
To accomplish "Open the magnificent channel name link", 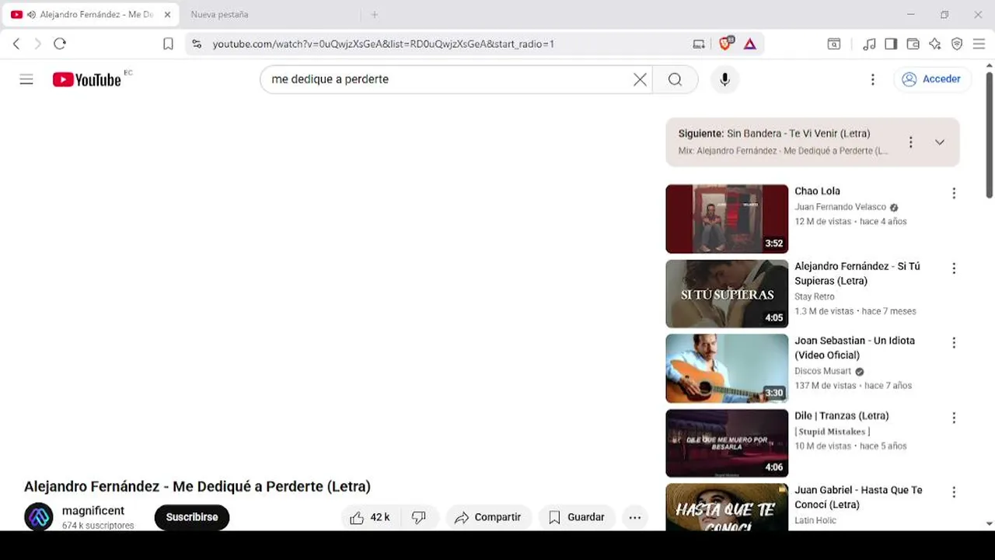I will pos(93,511).
